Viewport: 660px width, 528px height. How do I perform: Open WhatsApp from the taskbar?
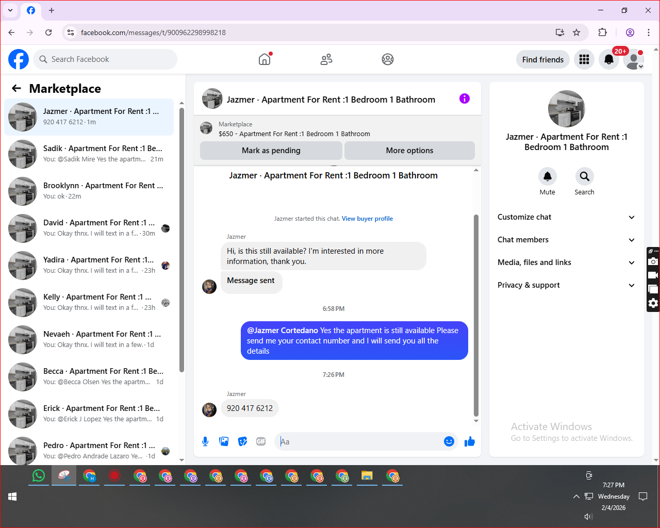39,475
